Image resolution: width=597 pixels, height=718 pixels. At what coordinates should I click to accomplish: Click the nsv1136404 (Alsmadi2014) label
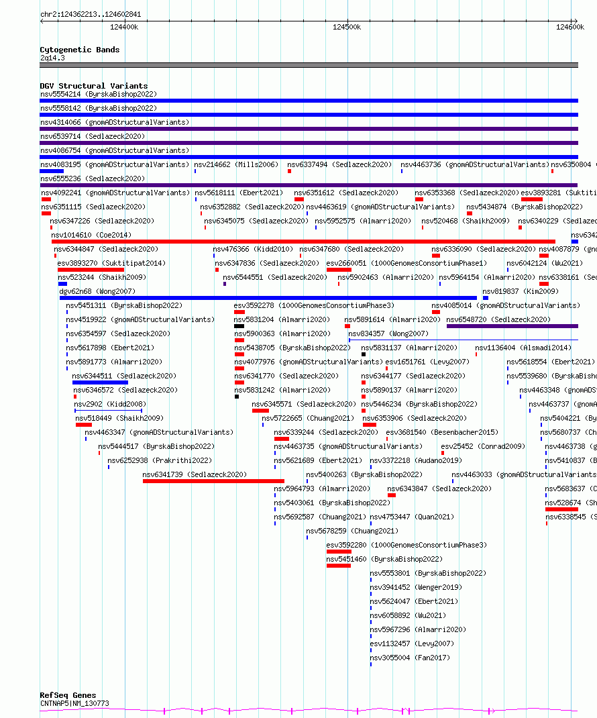(523, 348)
